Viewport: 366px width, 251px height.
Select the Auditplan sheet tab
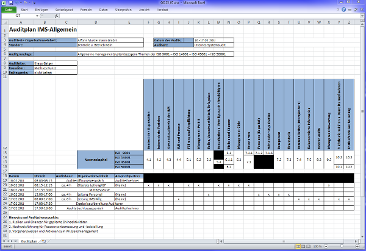[28, 241]
